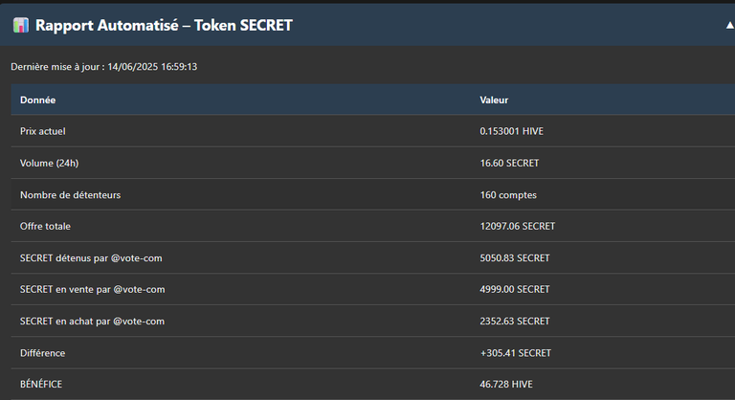
Task: Select the Différence row label
Action: [42, 353]
